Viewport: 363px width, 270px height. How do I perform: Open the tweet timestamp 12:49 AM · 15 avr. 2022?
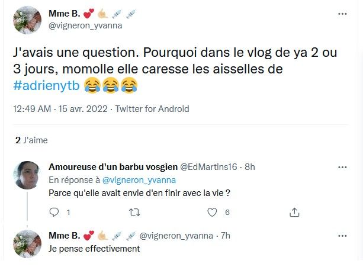pyautogui.click(x=60, y=109)
